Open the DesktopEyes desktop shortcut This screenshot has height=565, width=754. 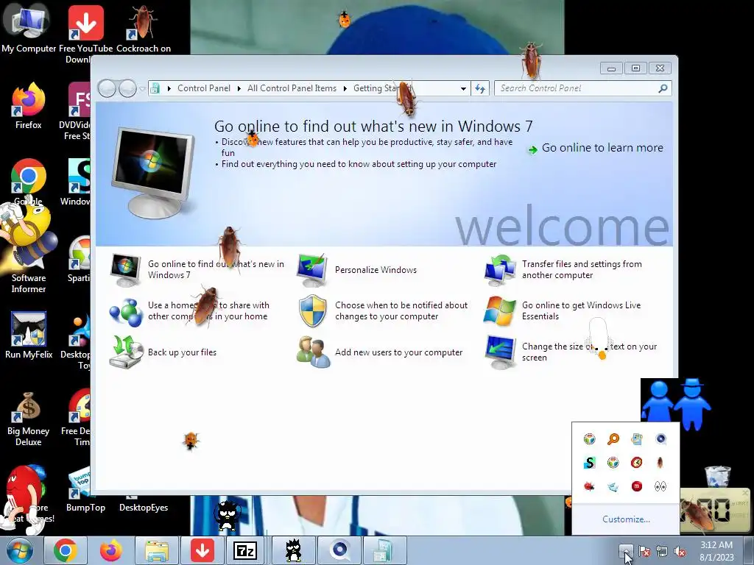tap(144, 508)
